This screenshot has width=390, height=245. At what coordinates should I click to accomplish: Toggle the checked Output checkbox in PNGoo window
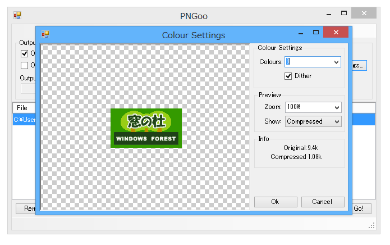[24, 53]
